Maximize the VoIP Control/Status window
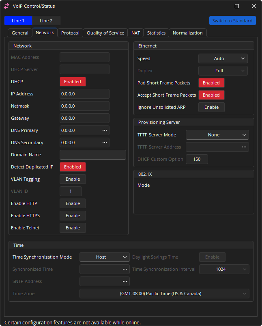Viewport: 262px width, 326px height. coord(237,6)
